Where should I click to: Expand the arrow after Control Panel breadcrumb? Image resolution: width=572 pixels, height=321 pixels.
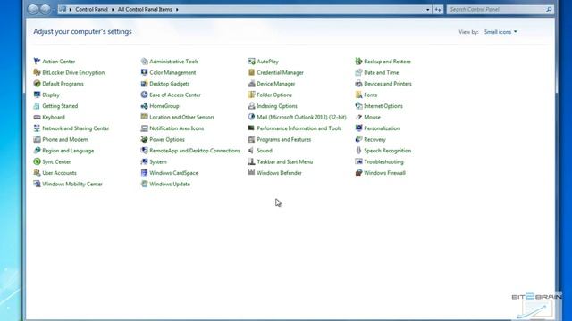(x=113, y=10)
